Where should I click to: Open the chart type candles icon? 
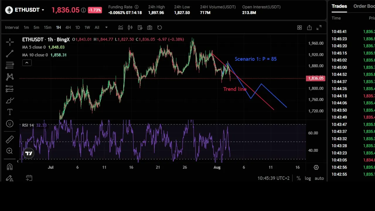(x=130, y=28)
